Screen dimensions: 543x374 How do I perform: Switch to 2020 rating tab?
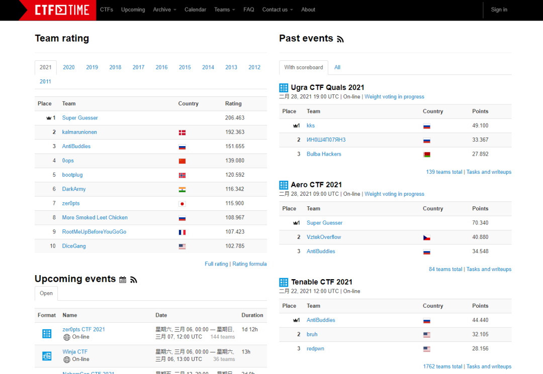coord(68,67)
